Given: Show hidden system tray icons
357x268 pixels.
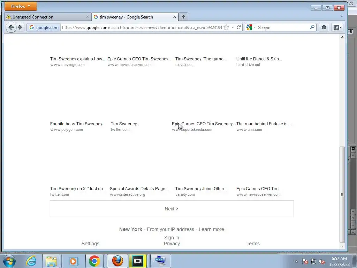Looking at the screenshot, I should [296, 261].
